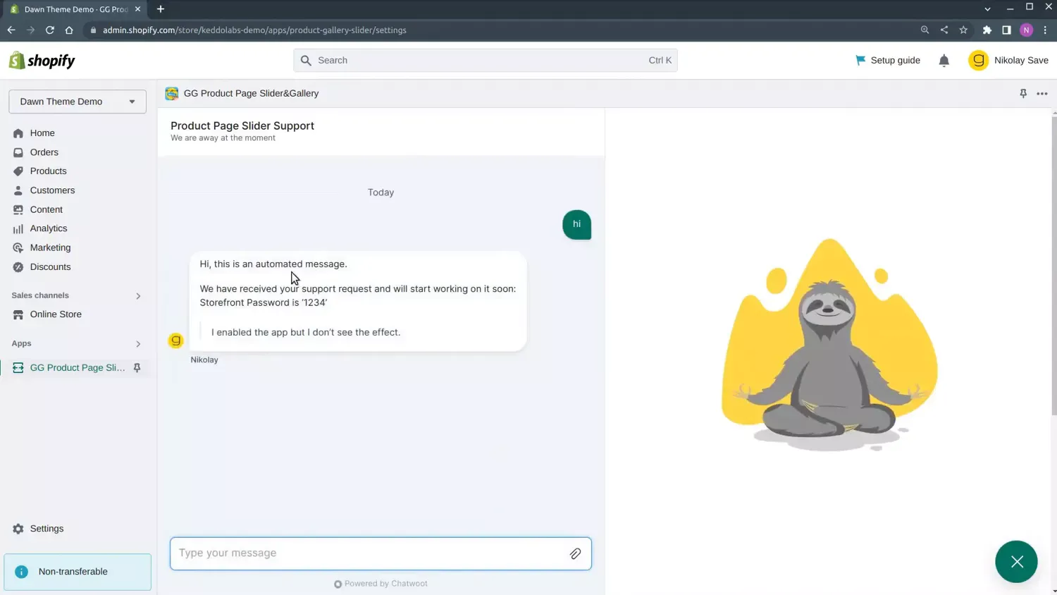Click the Powered by Chatwoot link

tap(381, 584)
